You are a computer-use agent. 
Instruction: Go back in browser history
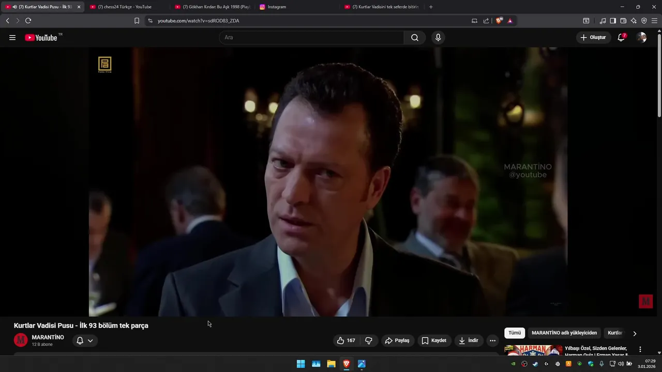pos(7,21)
